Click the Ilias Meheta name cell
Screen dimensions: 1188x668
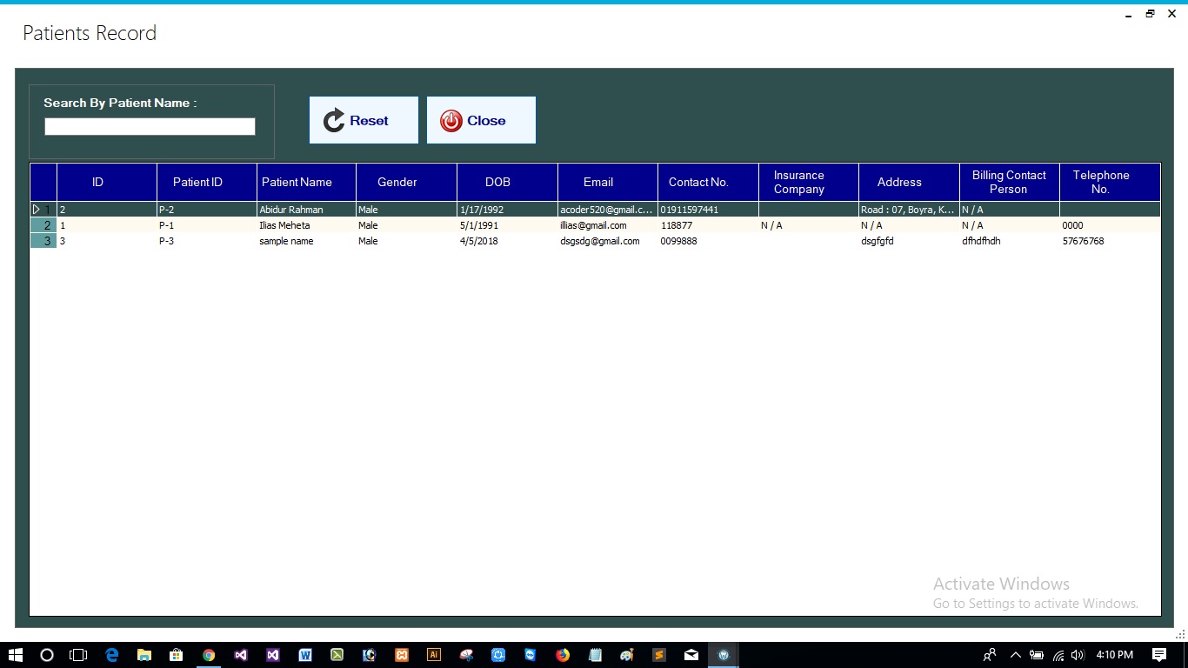pos(306,225)
